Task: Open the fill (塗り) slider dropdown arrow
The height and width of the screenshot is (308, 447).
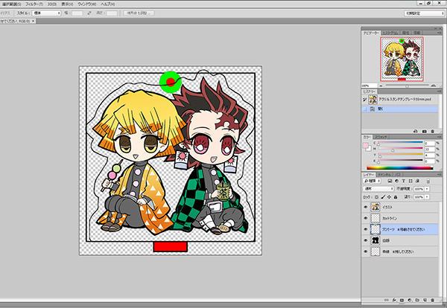Action: pyautogui.click(x=427, y=197)
